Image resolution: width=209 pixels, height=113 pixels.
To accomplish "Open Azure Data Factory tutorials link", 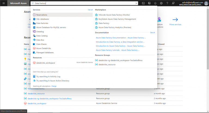I will tap(118, 50).
